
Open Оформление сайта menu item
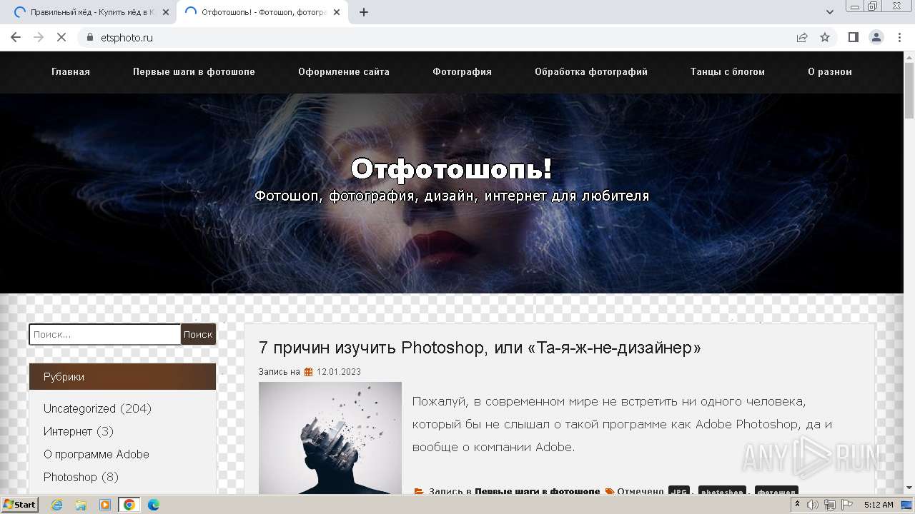pyautogui.click(x=344, y=71)
